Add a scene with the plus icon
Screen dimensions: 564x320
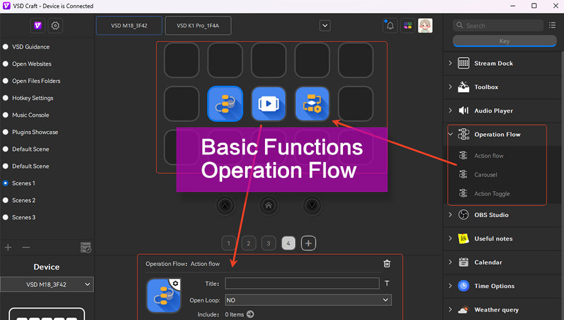click(x=8, y=247)
